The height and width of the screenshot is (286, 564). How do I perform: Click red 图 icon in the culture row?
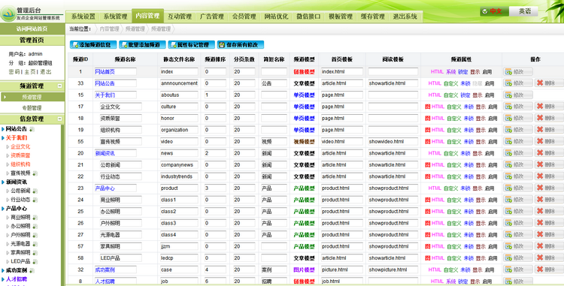(x=427, y=107)
